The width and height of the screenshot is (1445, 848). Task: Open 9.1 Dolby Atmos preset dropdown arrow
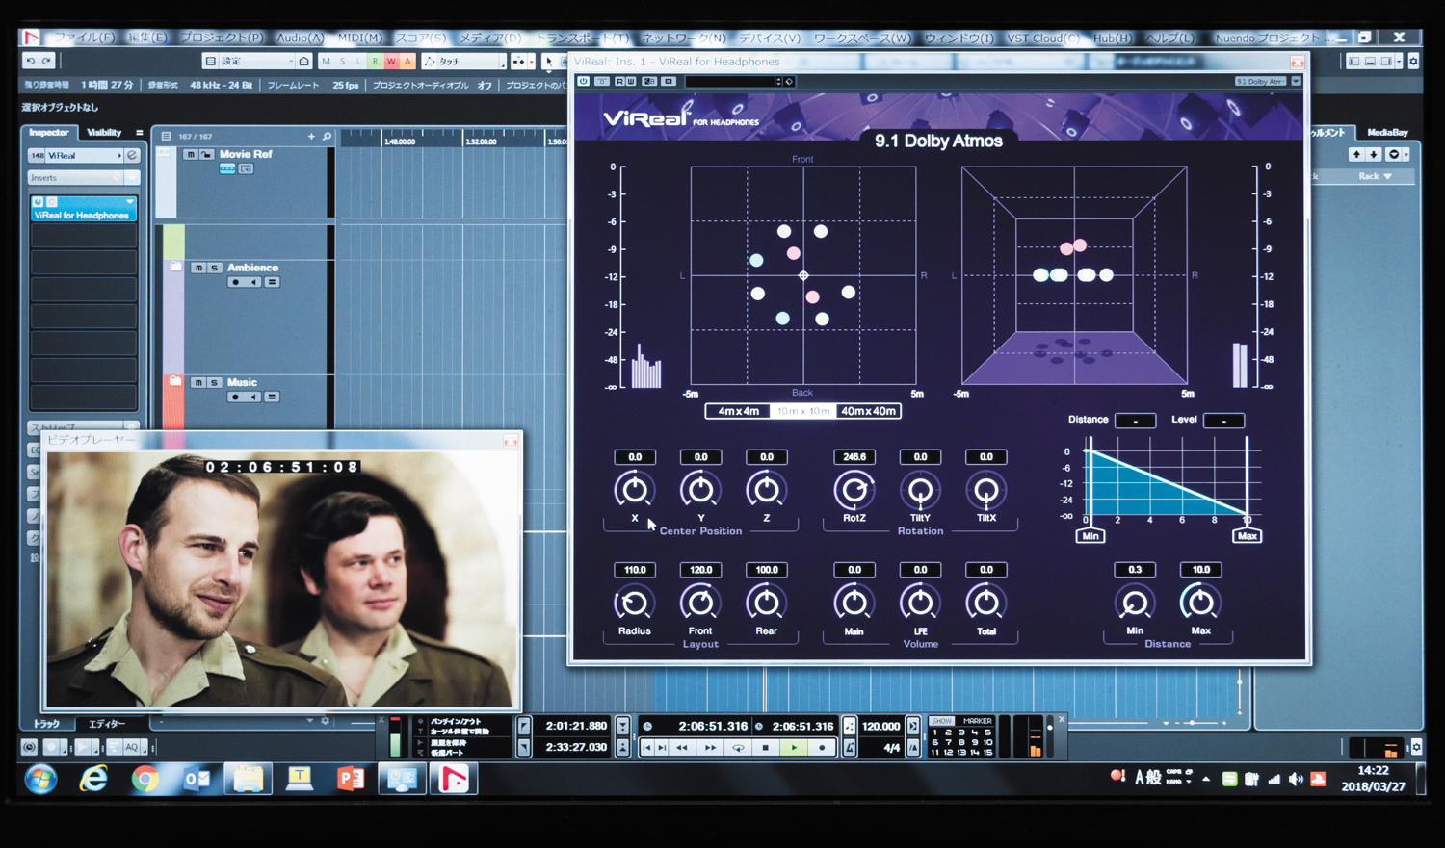(1296, 82)
